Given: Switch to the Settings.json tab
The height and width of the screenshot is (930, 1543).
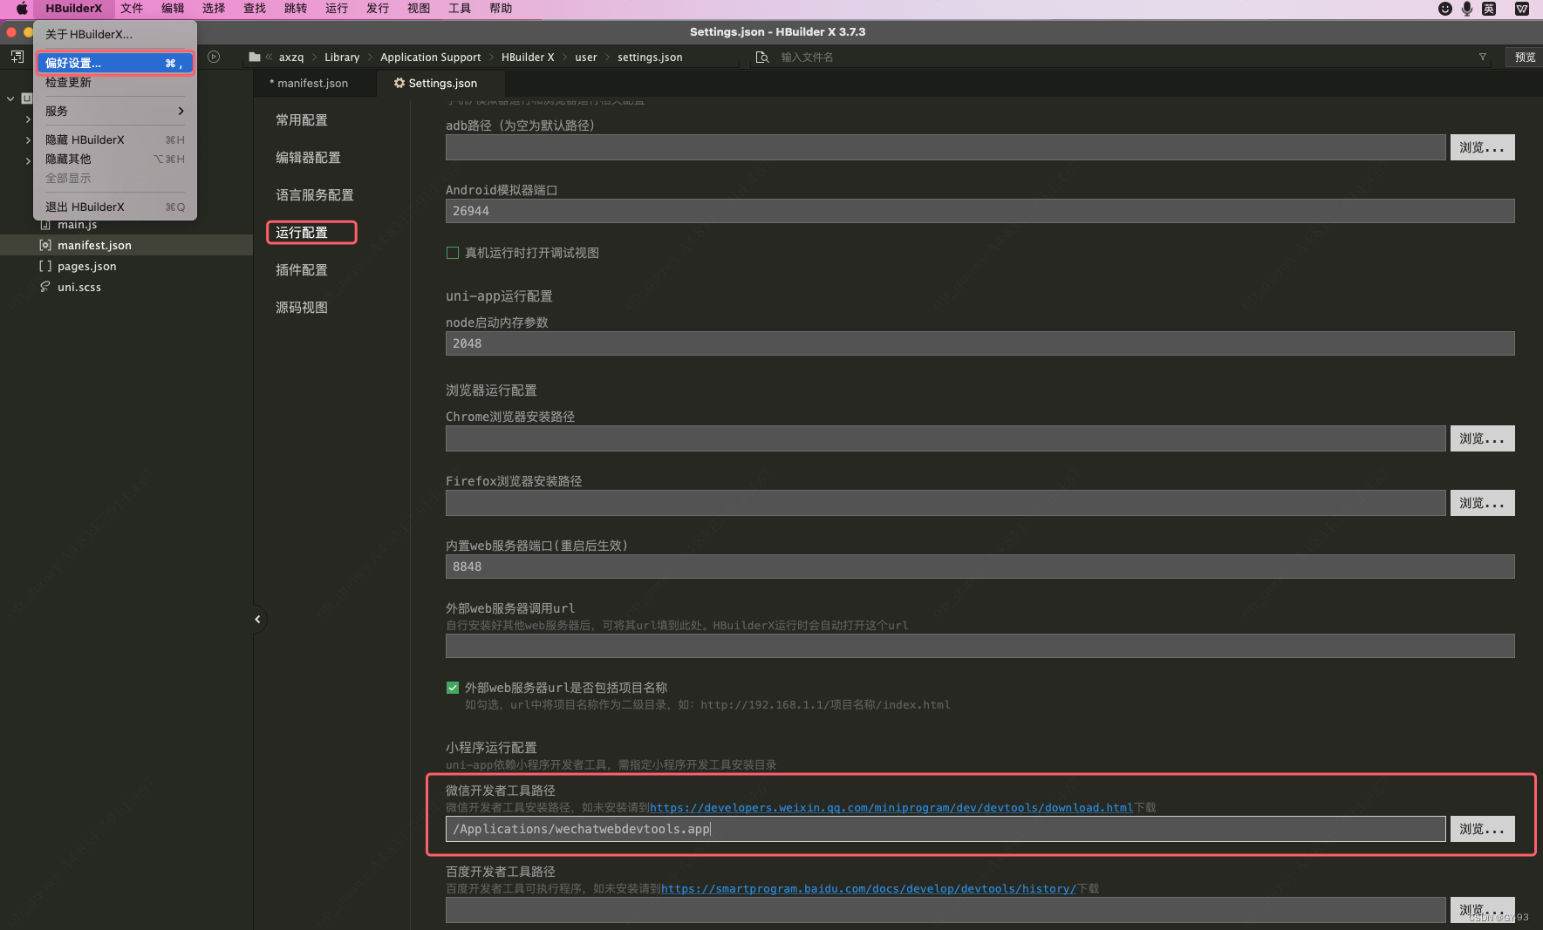Looking at the screenshot, I should coord(440,83).
